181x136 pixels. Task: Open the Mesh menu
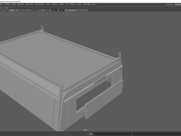coord(14,4)
